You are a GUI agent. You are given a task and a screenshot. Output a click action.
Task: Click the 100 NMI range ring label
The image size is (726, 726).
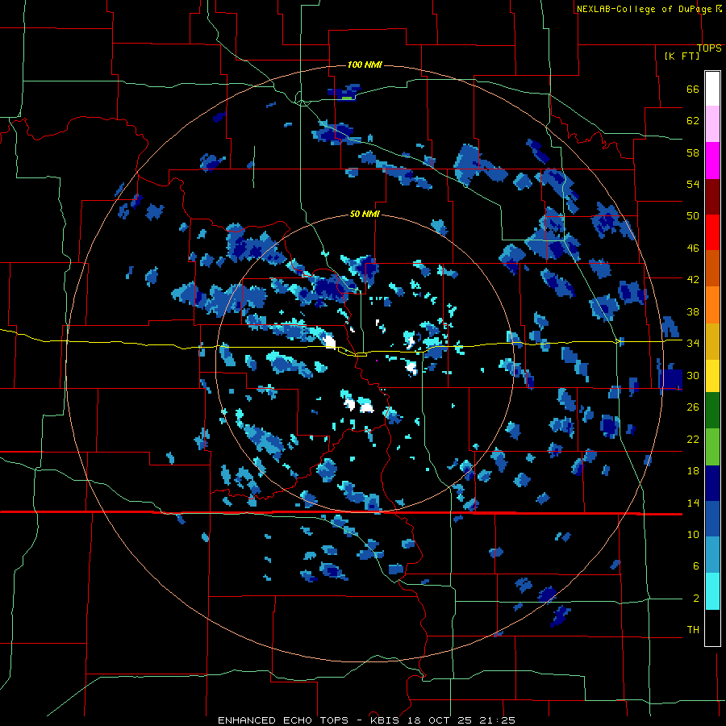click(365, 65)
